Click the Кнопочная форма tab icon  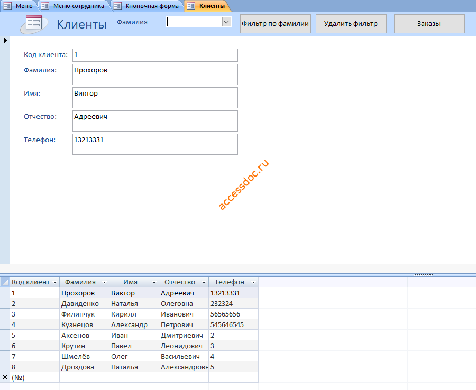[x=117, y=6]
